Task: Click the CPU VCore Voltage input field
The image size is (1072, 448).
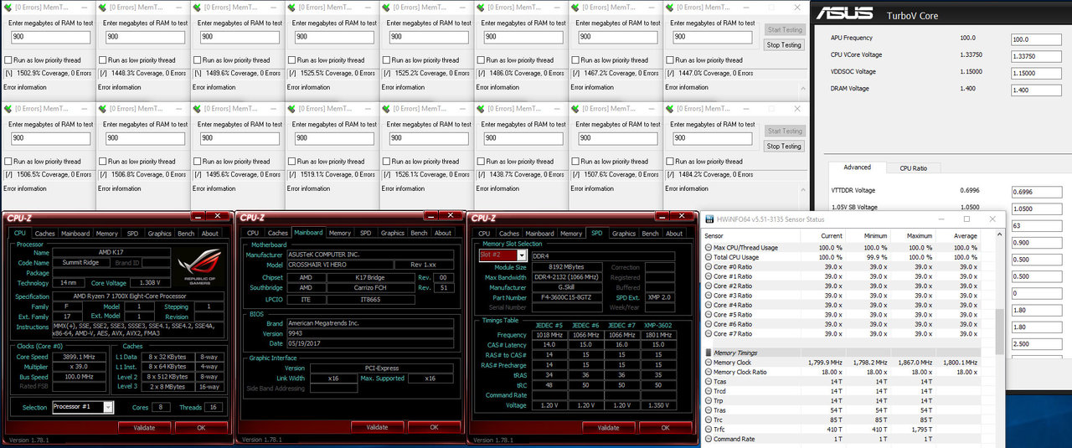Action: (1037, 56)
